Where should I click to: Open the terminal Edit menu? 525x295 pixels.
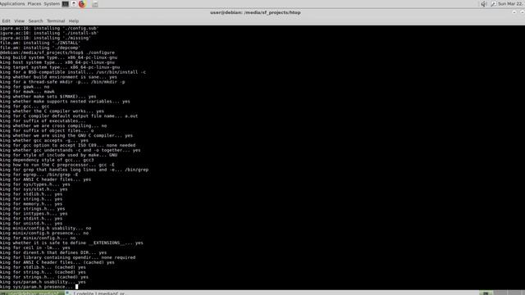pos(6,20)
